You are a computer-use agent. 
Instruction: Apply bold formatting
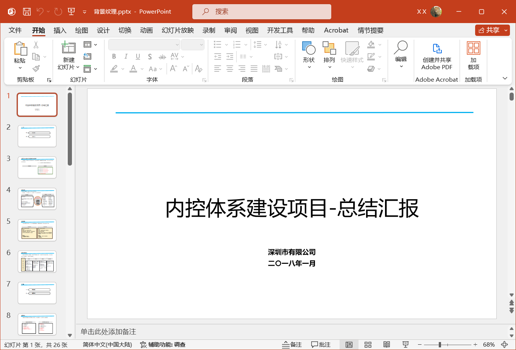point(114,56)
